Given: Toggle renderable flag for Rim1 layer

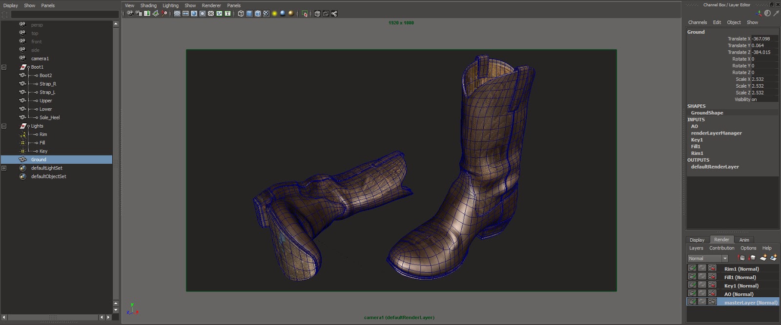Looking at the screenshot, I should 692,268.
